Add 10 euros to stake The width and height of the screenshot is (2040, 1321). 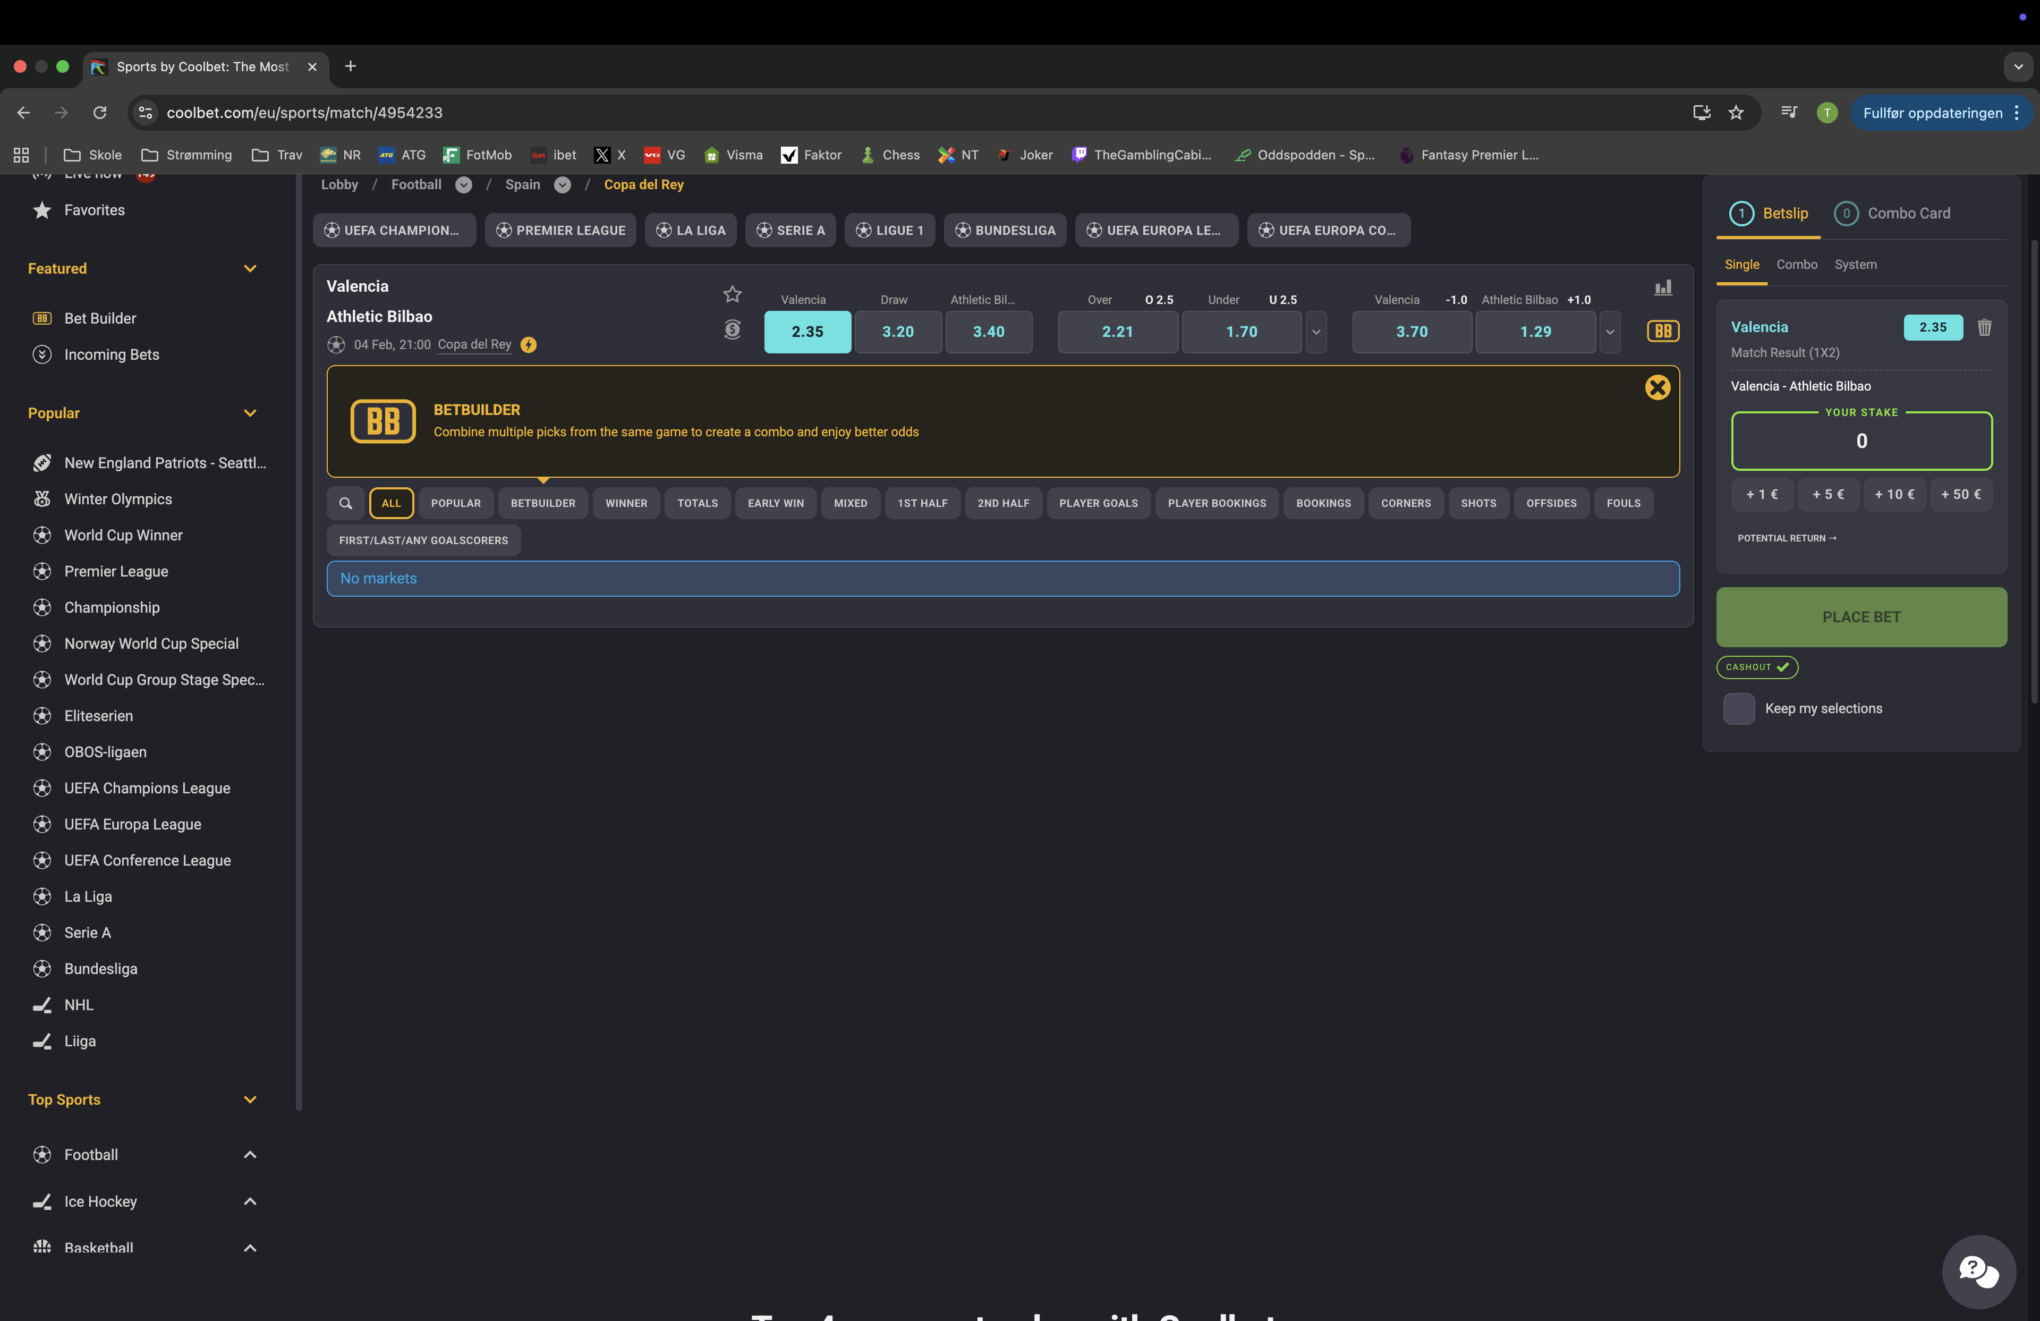pos(1893,495)
